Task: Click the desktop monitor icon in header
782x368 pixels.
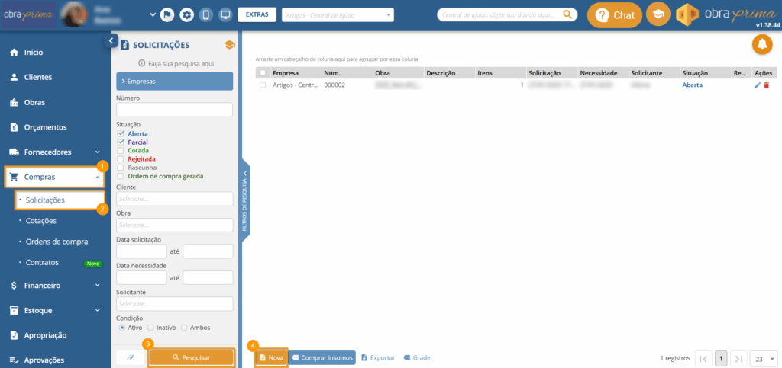Action: [225, 14]
